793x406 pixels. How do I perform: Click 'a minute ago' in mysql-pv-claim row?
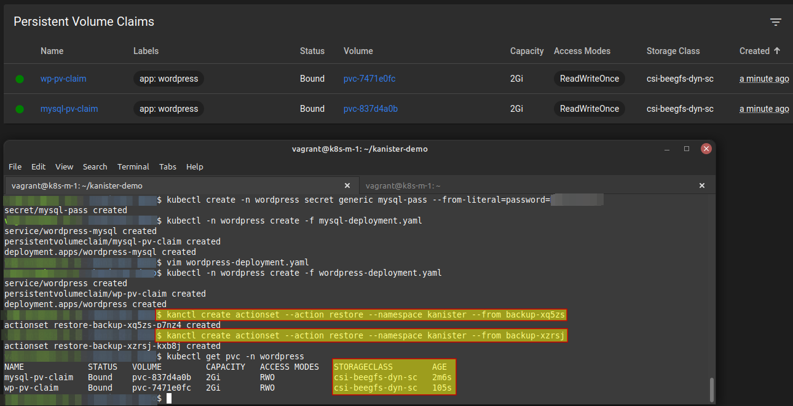tap(764, 109)
